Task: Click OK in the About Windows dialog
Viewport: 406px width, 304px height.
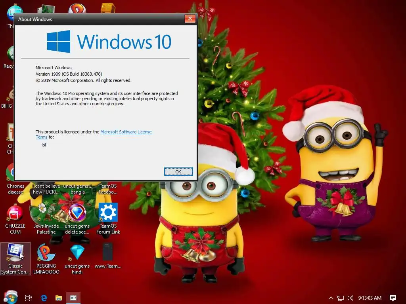Action: coord(178,172)
